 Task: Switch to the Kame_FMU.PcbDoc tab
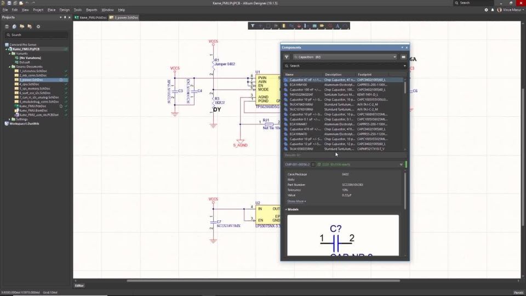tap(90, 18)
